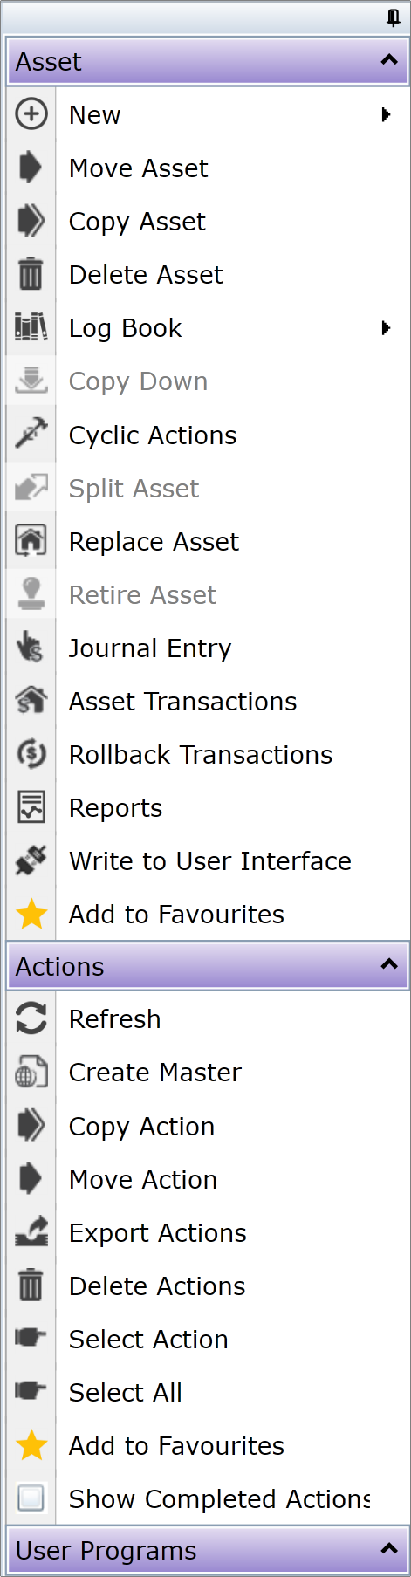Enable the Show Completed Actions checkbox
This screenshot has width=411, height=1577.
pos(31,1498)
